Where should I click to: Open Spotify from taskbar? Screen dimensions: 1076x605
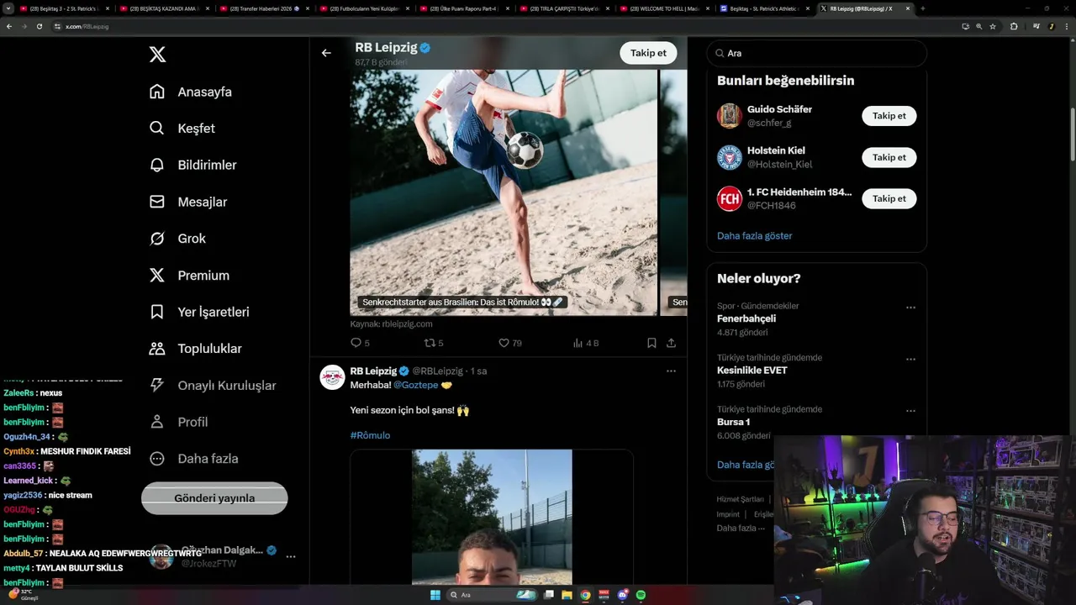coord(641,595)
